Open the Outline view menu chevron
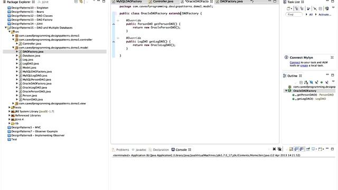 pos(333,81)
